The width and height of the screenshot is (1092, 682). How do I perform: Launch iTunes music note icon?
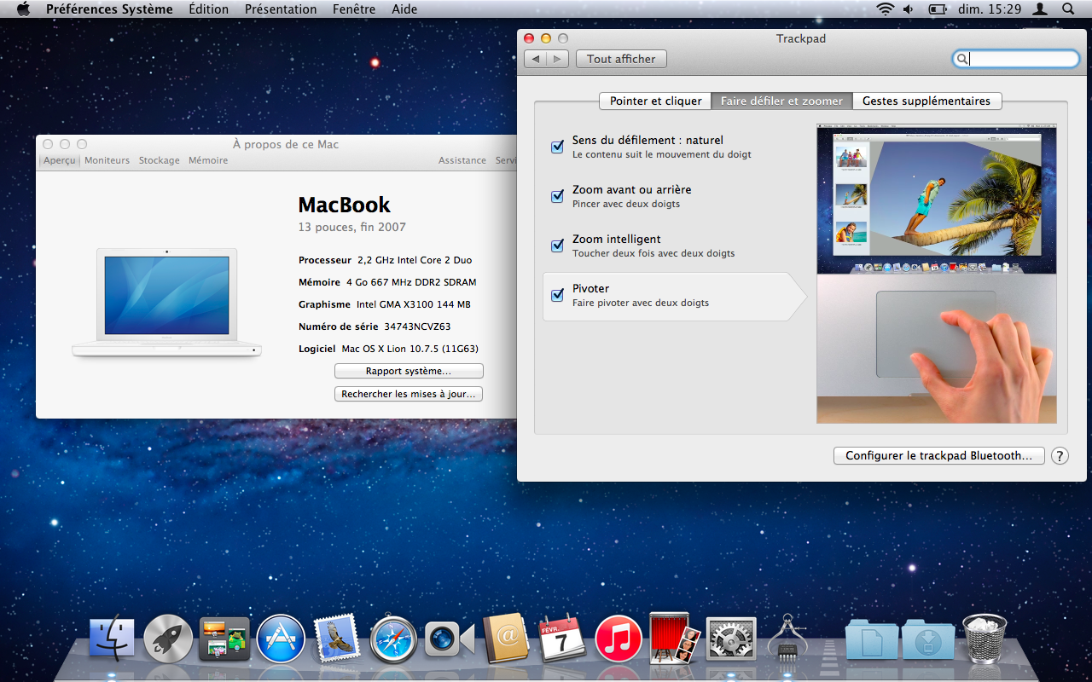click(x=619, y=639)
